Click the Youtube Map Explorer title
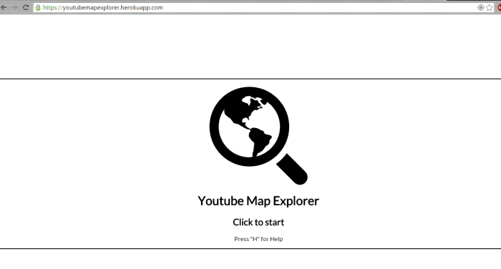 (258, 201)
